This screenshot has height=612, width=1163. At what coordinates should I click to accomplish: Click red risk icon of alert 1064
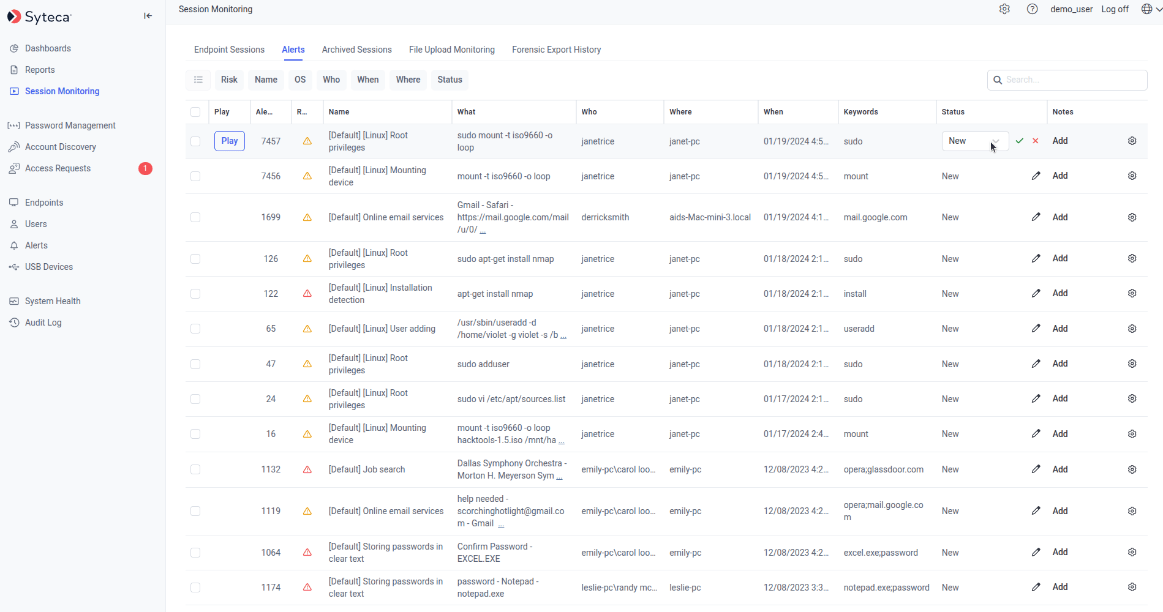click(307, 552)
